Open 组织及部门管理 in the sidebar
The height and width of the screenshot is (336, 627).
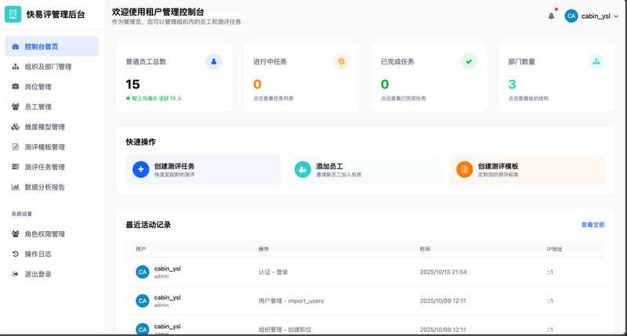[48, 67]
